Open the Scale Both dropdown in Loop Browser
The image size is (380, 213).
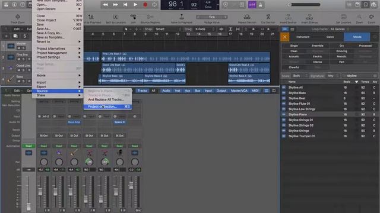(299, 76)
